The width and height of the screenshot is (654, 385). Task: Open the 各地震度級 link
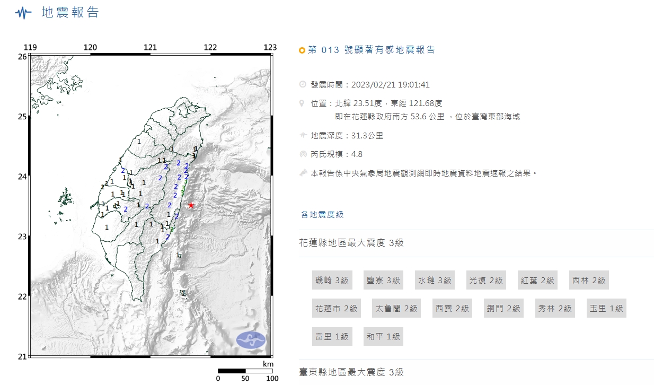tap(322, 214)
